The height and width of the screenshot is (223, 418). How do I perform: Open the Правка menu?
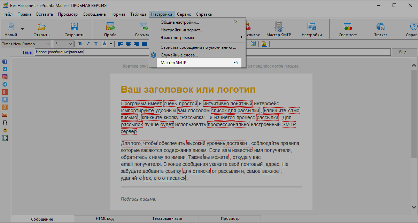coord(24,14)
